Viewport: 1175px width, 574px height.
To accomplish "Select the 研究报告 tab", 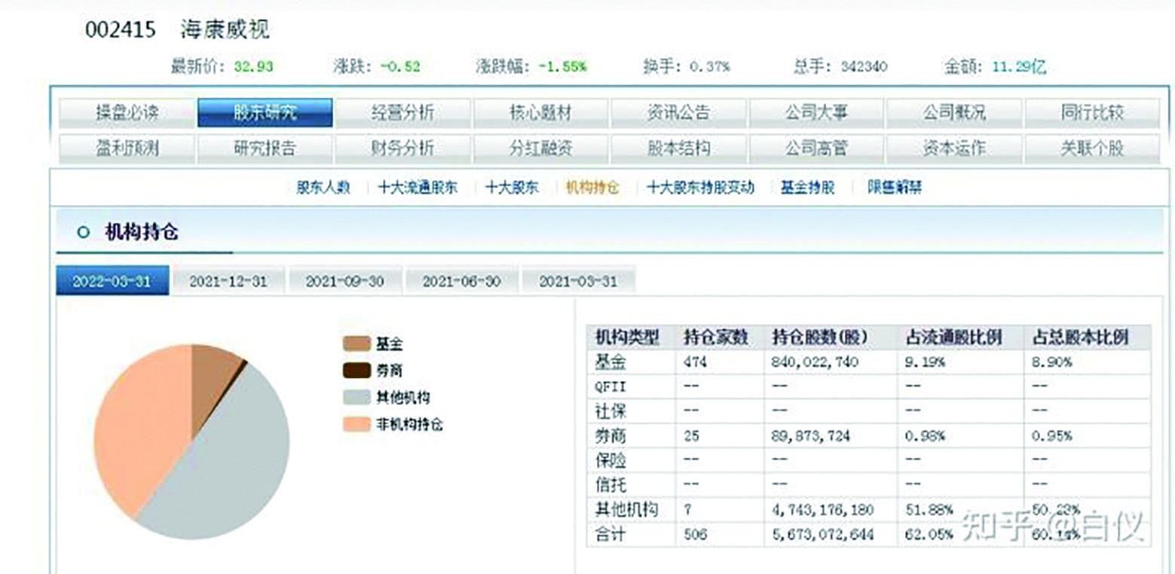I will [268, 148].
